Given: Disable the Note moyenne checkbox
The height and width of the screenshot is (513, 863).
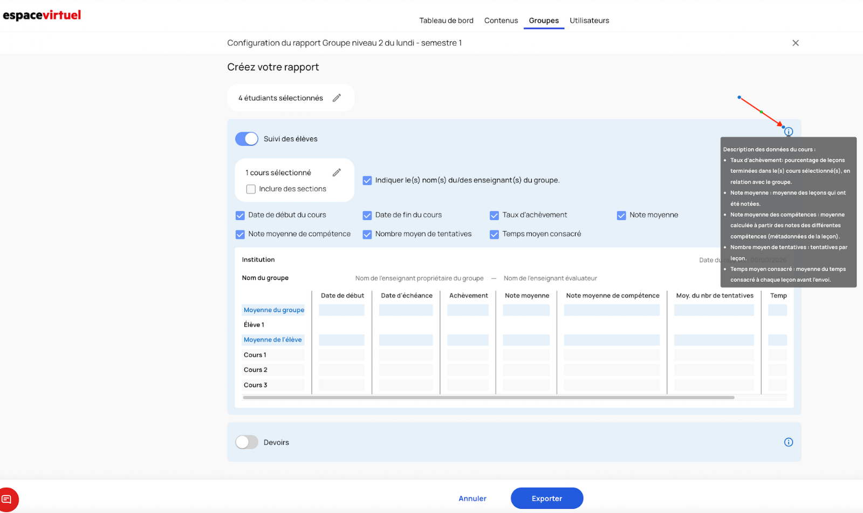Looking at the screenshot, I should coord(621,216).
